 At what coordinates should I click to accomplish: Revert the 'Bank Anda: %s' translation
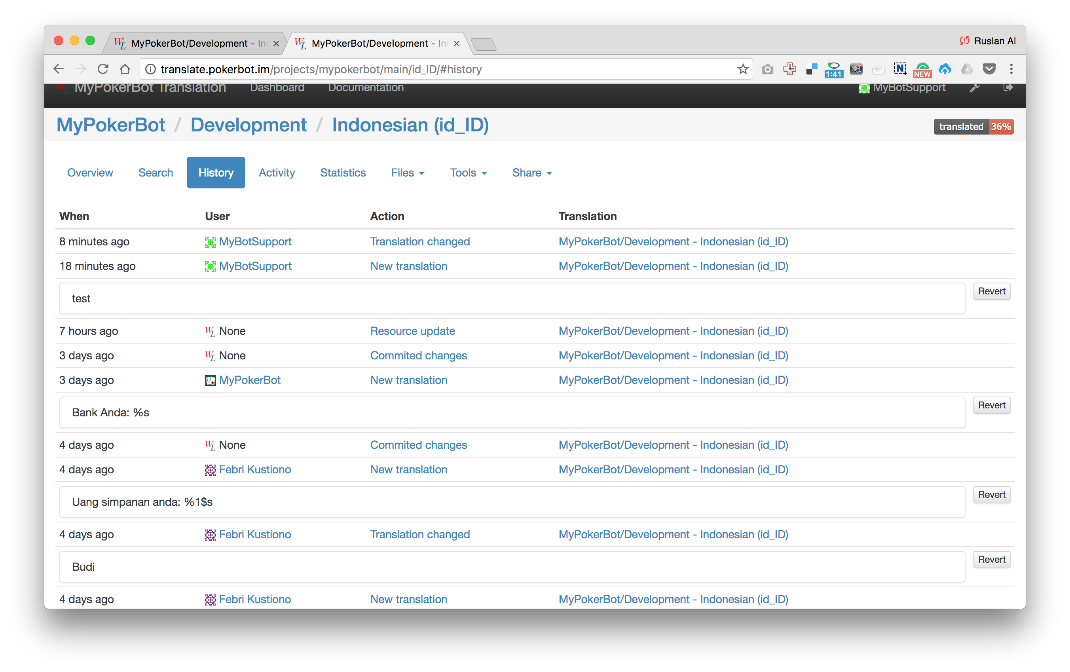pyautogui.click(x=991, y=405)
